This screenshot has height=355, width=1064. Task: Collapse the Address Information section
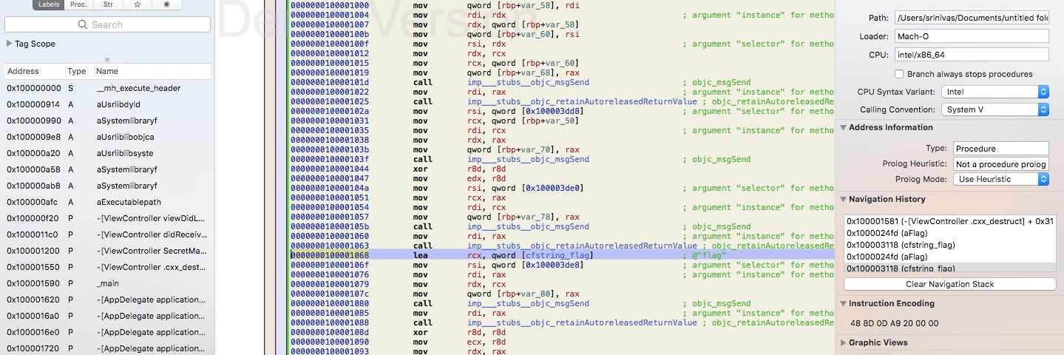[844, 127]
